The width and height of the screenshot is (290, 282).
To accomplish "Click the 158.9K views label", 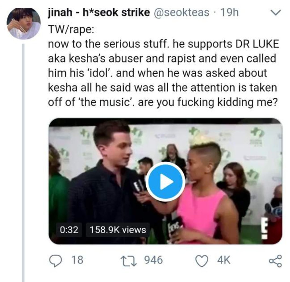I will pos(118,230).
